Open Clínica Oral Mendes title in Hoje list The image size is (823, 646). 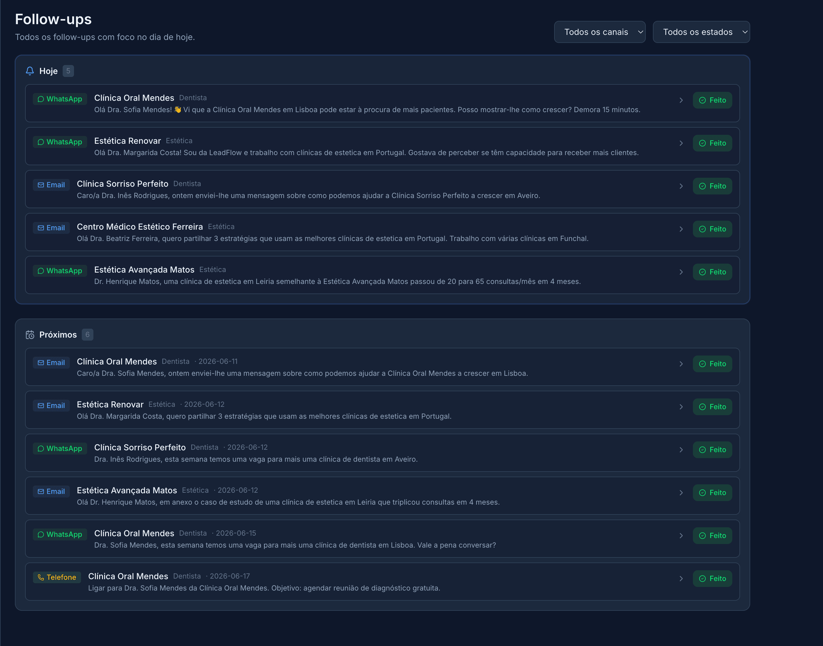point(134,98)
